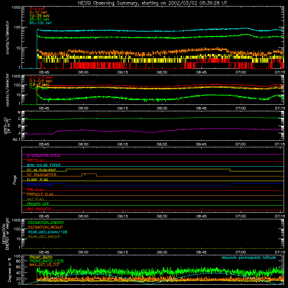Pick the FLARE_FLAG label
This screenshot has width=288, height=288.
[37, 180]
